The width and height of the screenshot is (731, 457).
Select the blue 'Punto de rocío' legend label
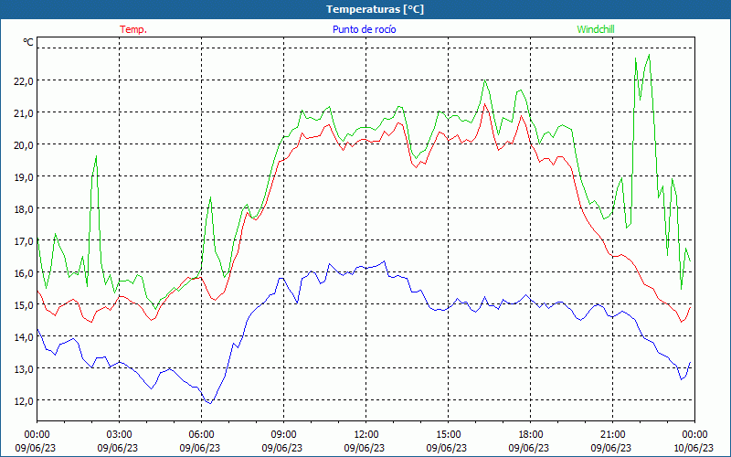click(x=364, y=29)
